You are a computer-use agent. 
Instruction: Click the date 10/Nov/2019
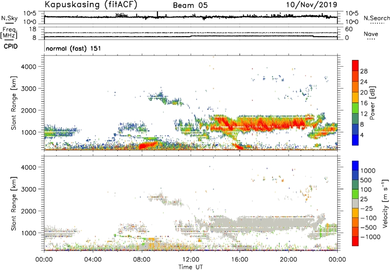point(312,5)
